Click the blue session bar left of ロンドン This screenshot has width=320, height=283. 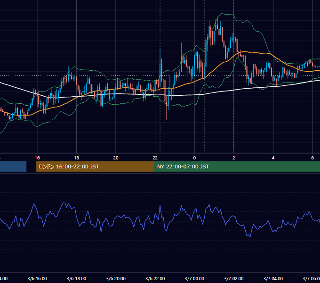click(13, 166)
